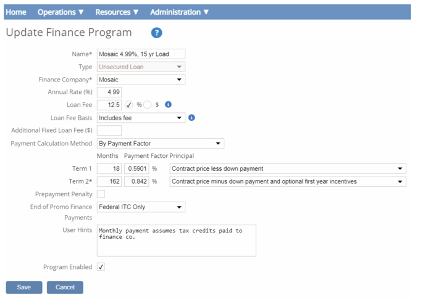The image size is (425, 301).
Task: Uncheck the Program Enabled checkbox
Action: pyautogui.click(x=101, y=267)
